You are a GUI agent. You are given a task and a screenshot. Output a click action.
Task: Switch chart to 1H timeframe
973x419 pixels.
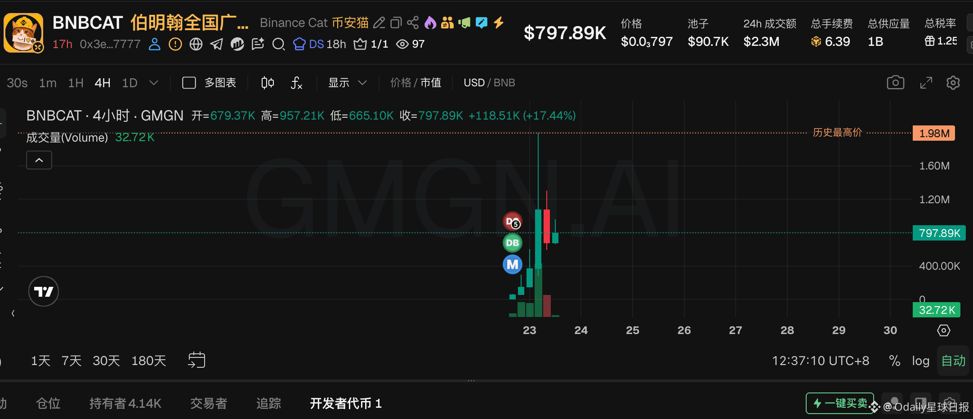click(x=76, y=83)
